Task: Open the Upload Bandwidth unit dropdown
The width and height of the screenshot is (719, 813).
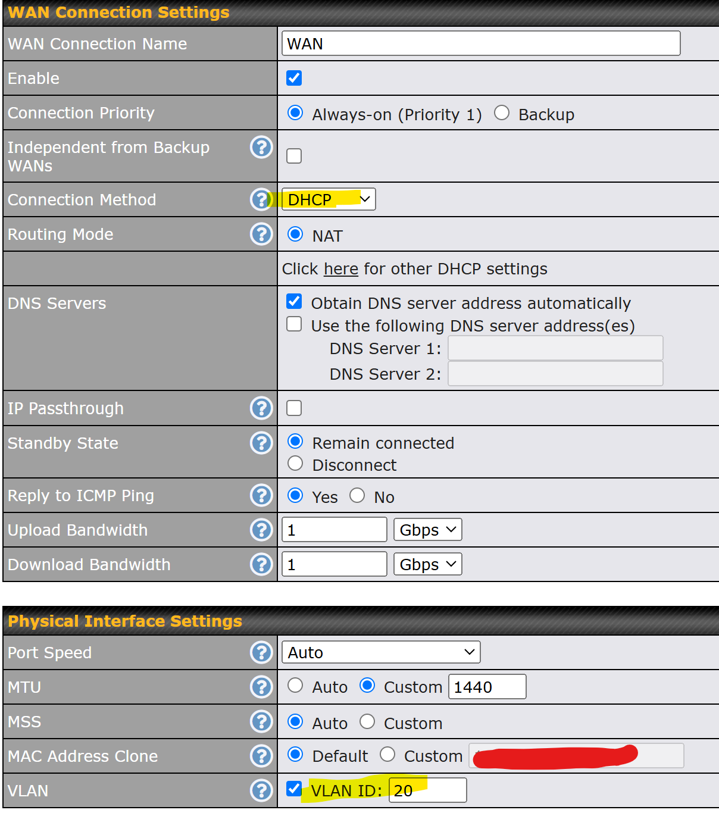Action: coord(427,529)
